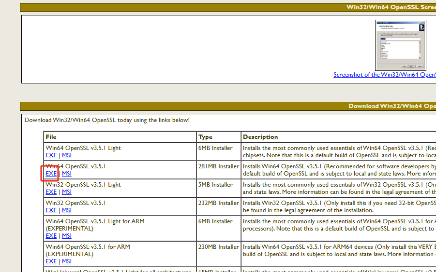Click 'Win64 OpenSSL v3.5.1 Light' file name text
The height and width of the screenshot is (272, 436).
[x=83, y=148]
